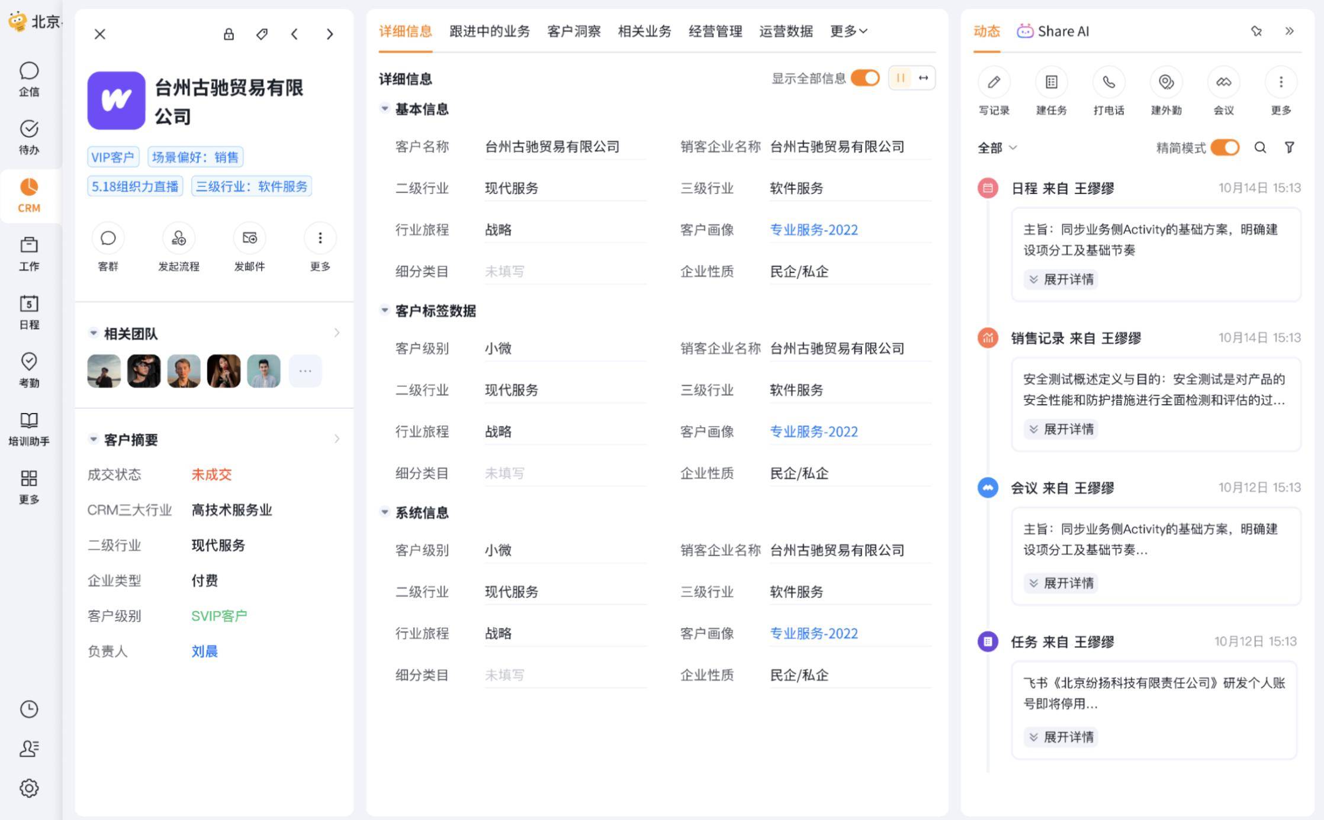The image size is (1324, 820).
Task: Toggle 精简模式 switch
Action: click(x=1225, y=147)
